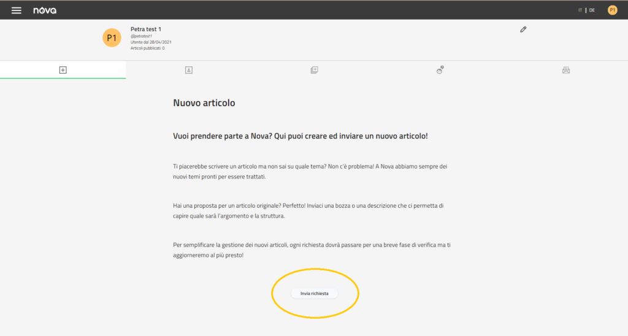This screenshot has height=336, width=628.
Task: Click the Petra test 1 username
Action: 146,29
